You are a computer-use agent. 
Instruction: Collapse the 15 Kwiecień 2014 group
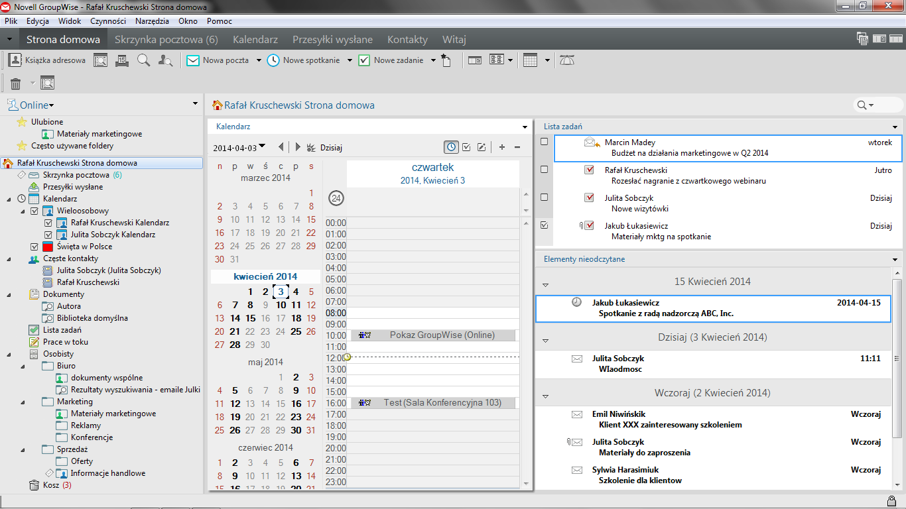pos(546,285)
